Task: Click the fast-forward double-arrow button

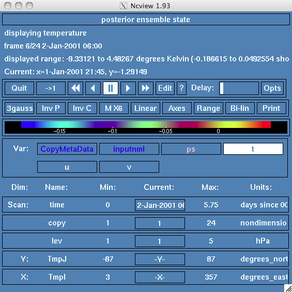Action: [x=146, y=88]
